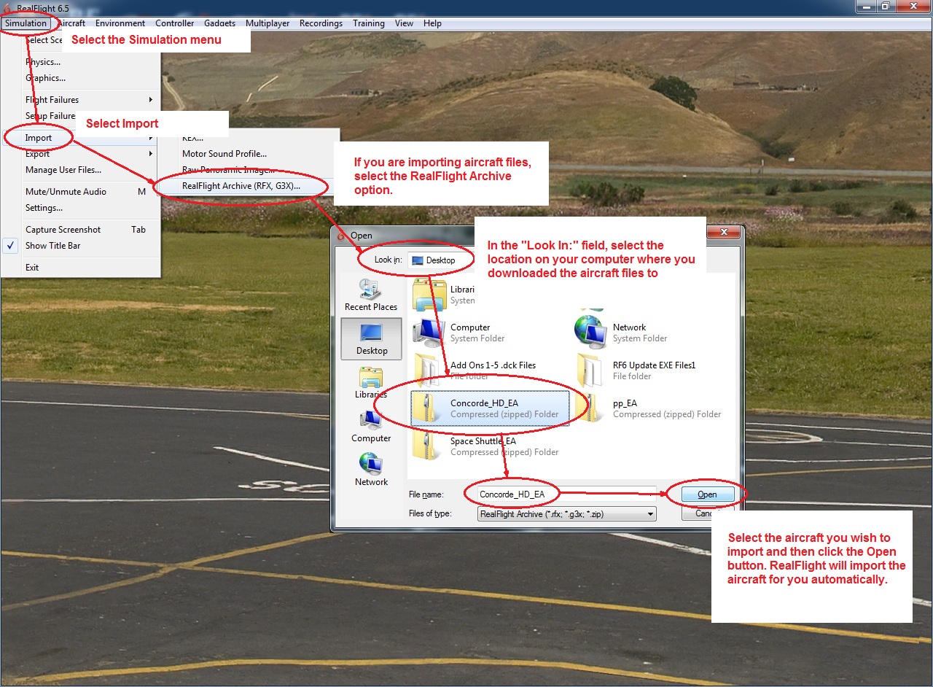The image size is (933, 687).
Task: Click the Cancel button in the Open dialog
Action: click(x=707, y=513)
